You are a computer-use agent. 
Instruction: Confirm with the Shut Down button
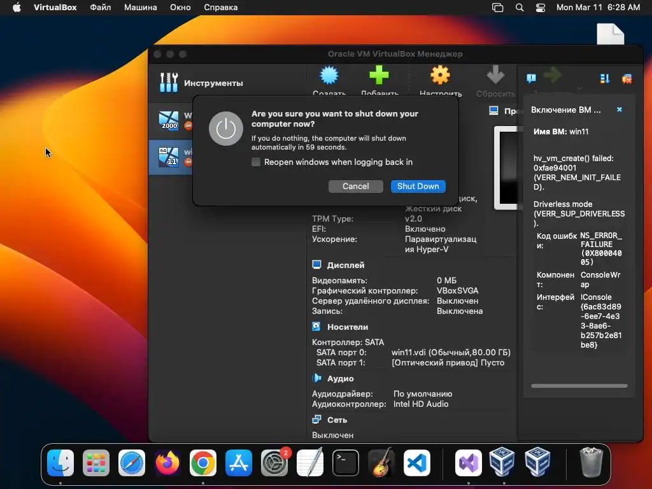418,187
